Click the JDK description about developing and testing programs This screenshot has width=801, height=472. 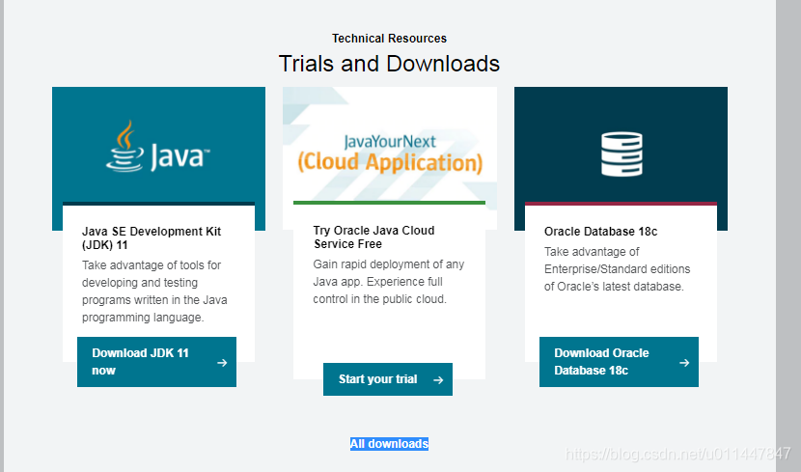click(x=154, y=292)
